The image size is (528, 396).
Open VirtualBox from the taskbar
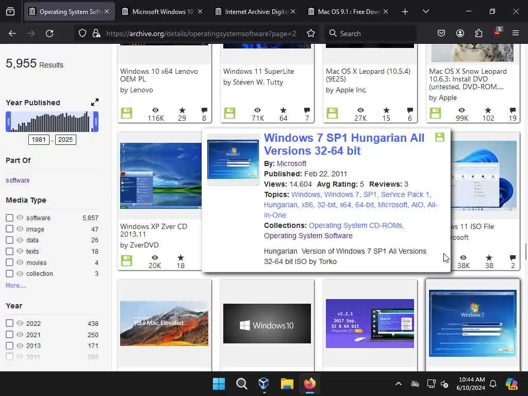pyautogui.click(x=263, y=384)
